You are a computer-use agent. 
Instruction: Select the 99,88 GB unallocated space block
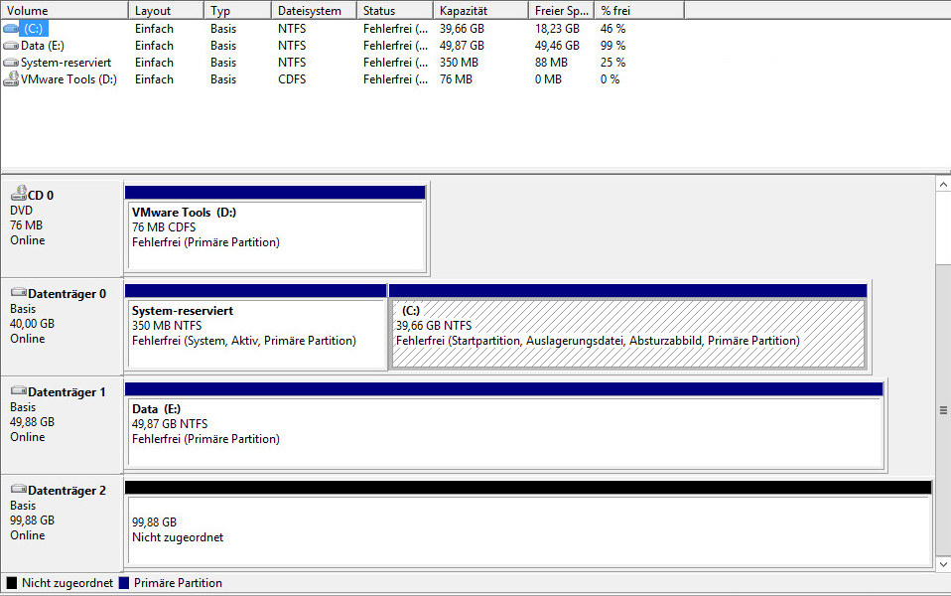coord(528,523)
